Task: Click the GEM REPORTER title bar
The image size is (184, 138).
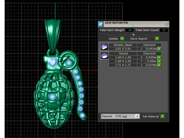Action: (133, 24)
